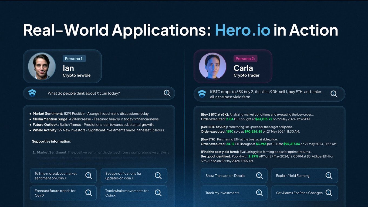
Task: Open Track My Investments suggestion
Action: tap(234, 193)
